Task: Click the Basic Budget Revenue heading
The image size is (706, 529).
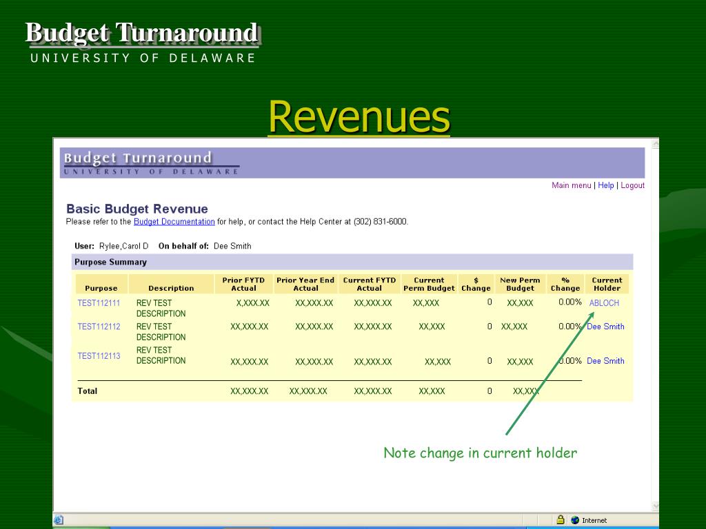Action: click(137, 209)
